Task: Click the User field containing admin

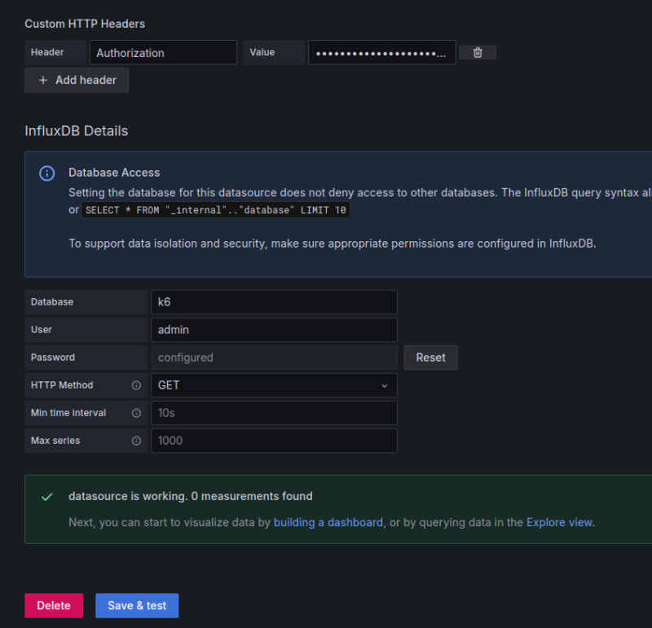Action: click(x=274, y=330)
